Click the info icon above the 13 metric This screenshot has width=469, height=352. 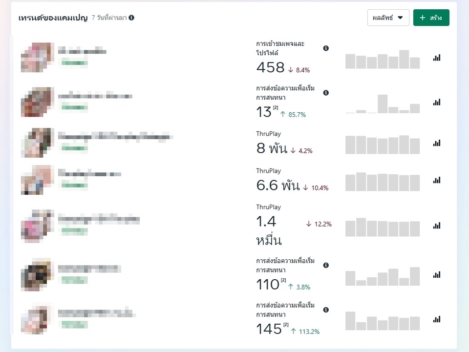coord(326,92)
